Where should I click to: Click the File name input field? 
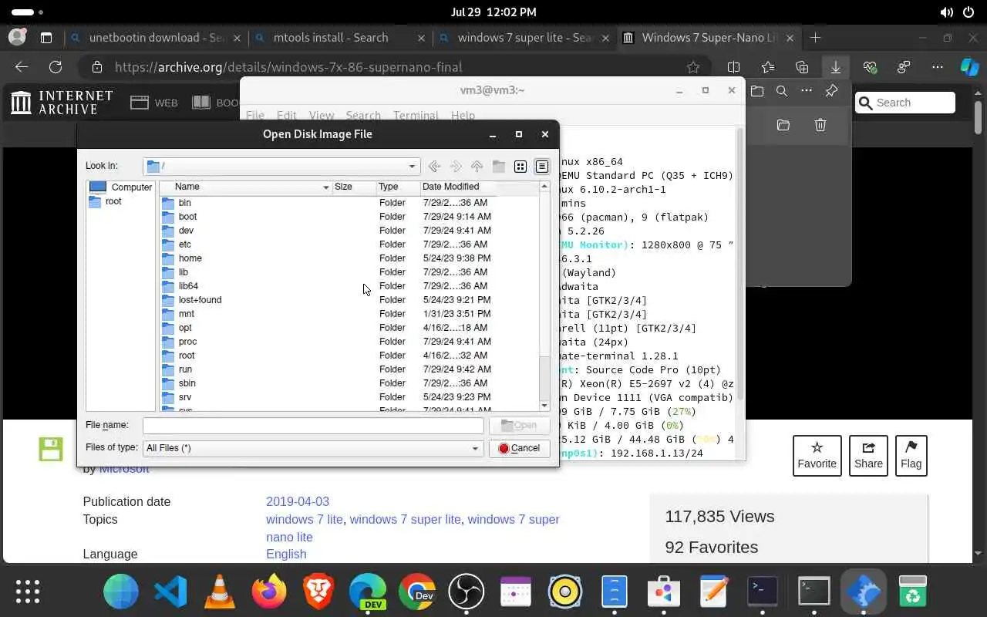pyautogui.click(x=313, y=425)
